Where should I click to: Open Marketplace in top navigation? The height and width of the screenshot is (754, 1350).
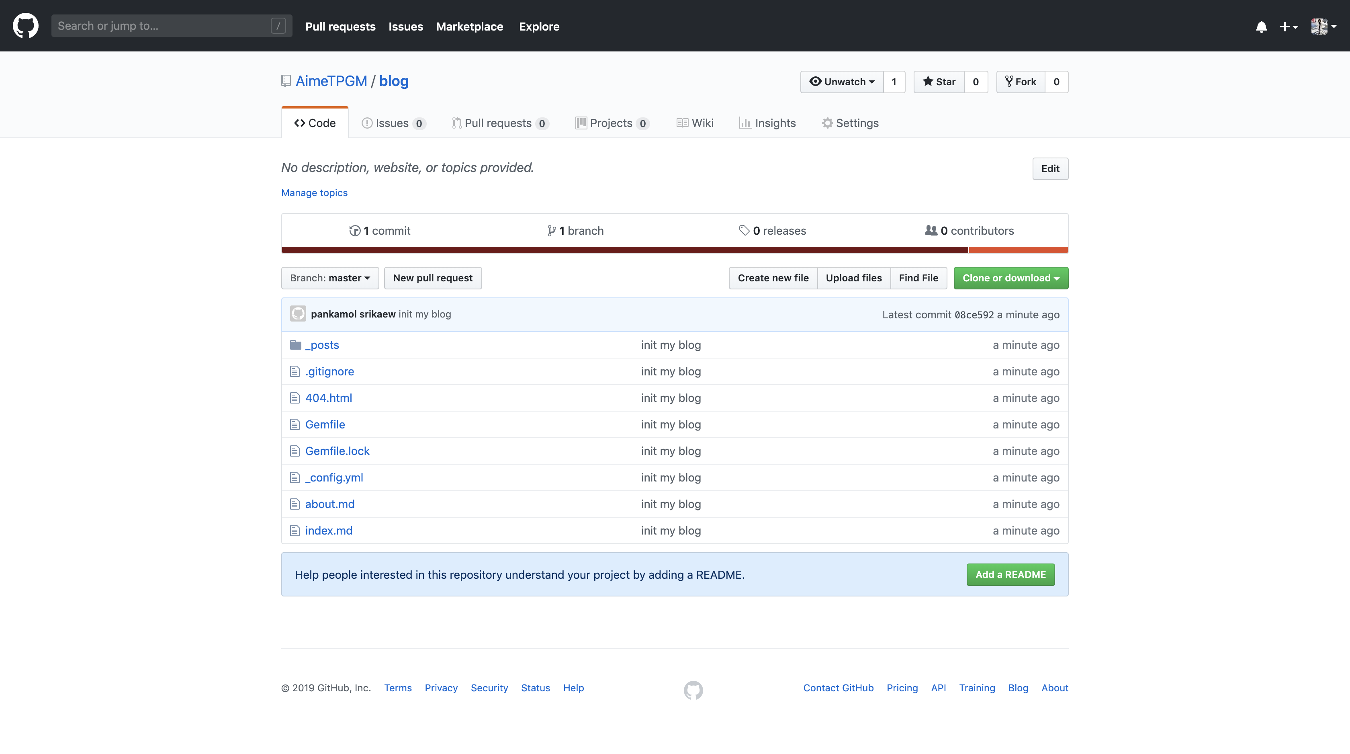(x=470, y=27)
